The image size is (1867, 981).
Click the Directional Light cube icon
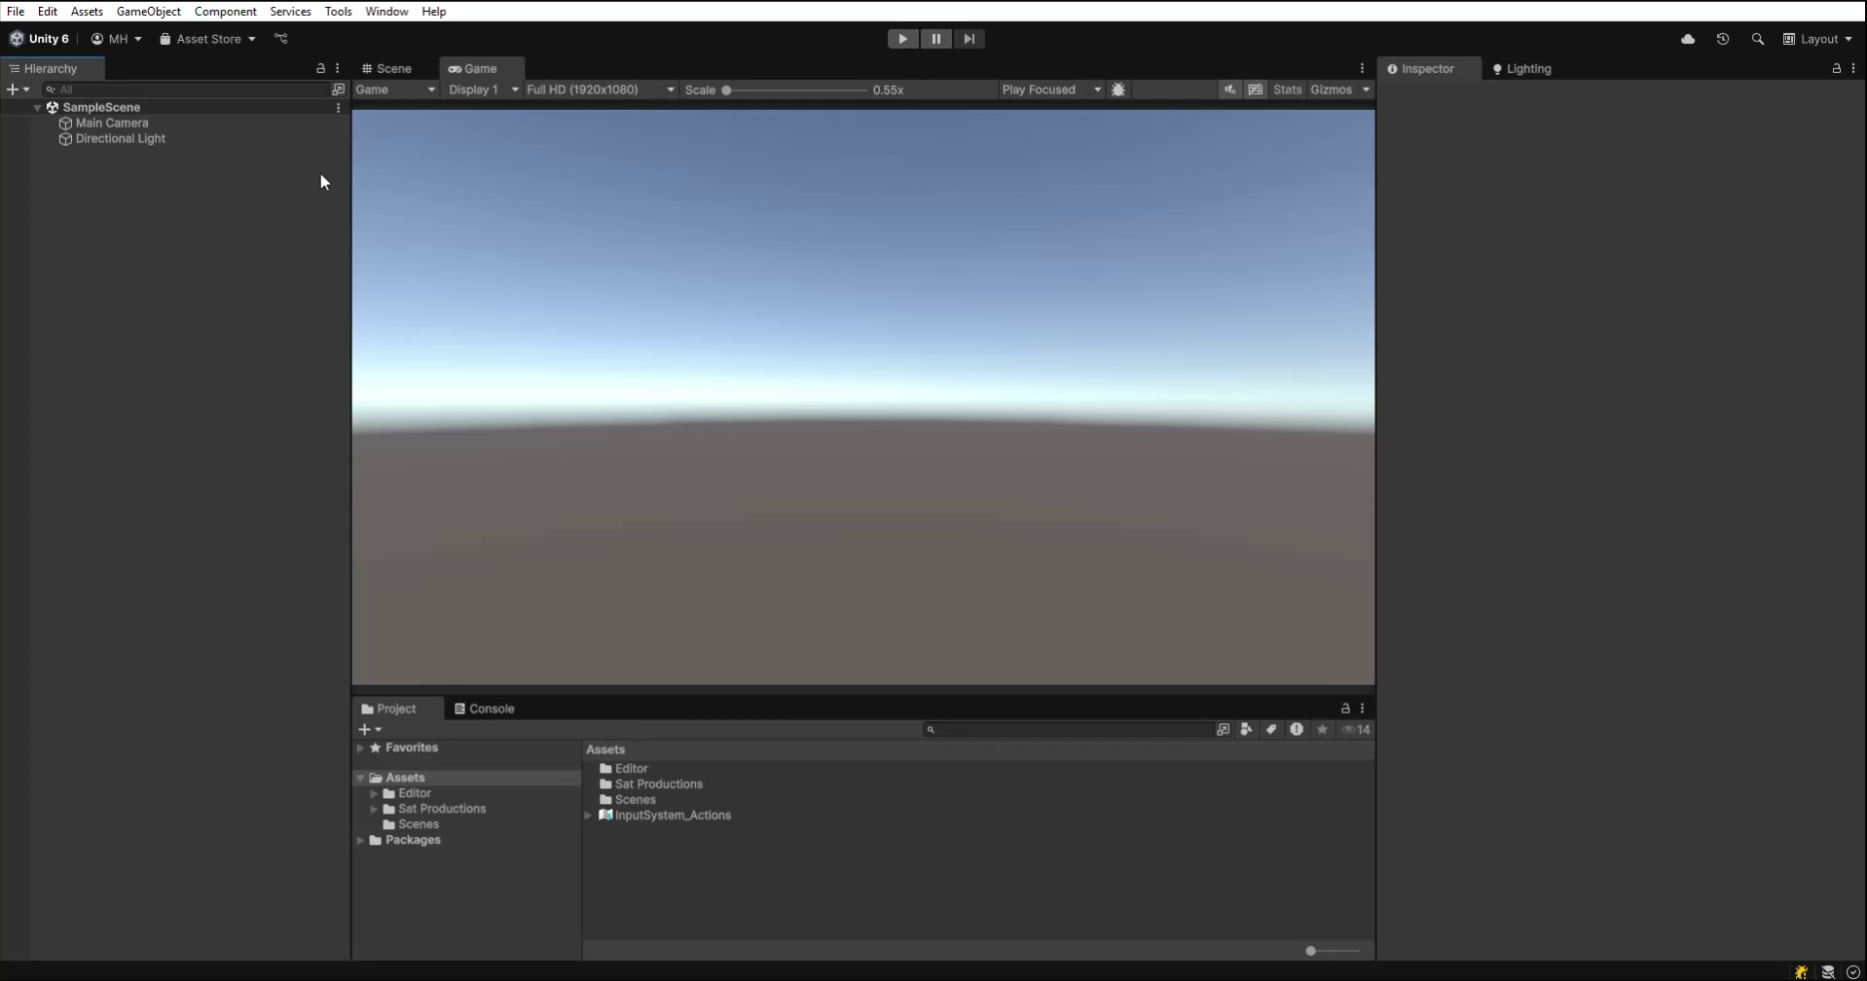click(65, 139)
